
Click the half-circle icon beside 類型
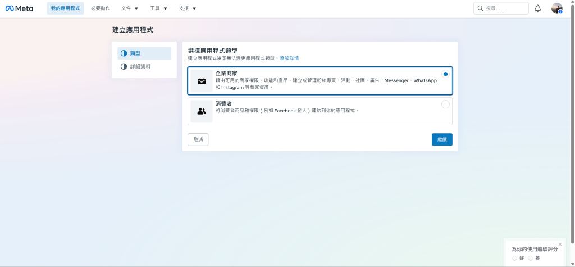(x=124, y=53)
